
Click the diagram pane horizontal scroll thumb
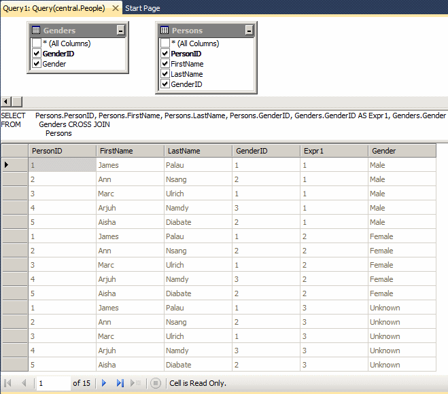[17, 102]
